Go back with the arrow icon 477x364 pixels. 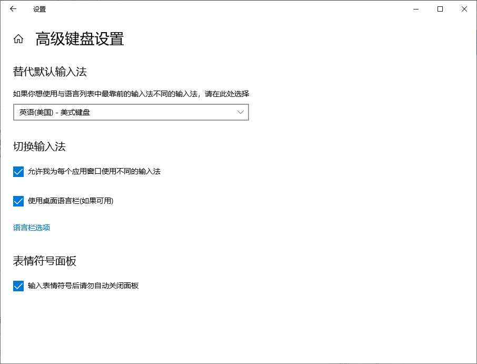(13, 9)
